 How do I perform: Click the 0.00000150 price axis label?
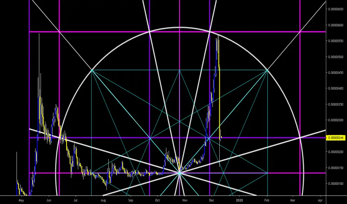click(x=336, y=168)
